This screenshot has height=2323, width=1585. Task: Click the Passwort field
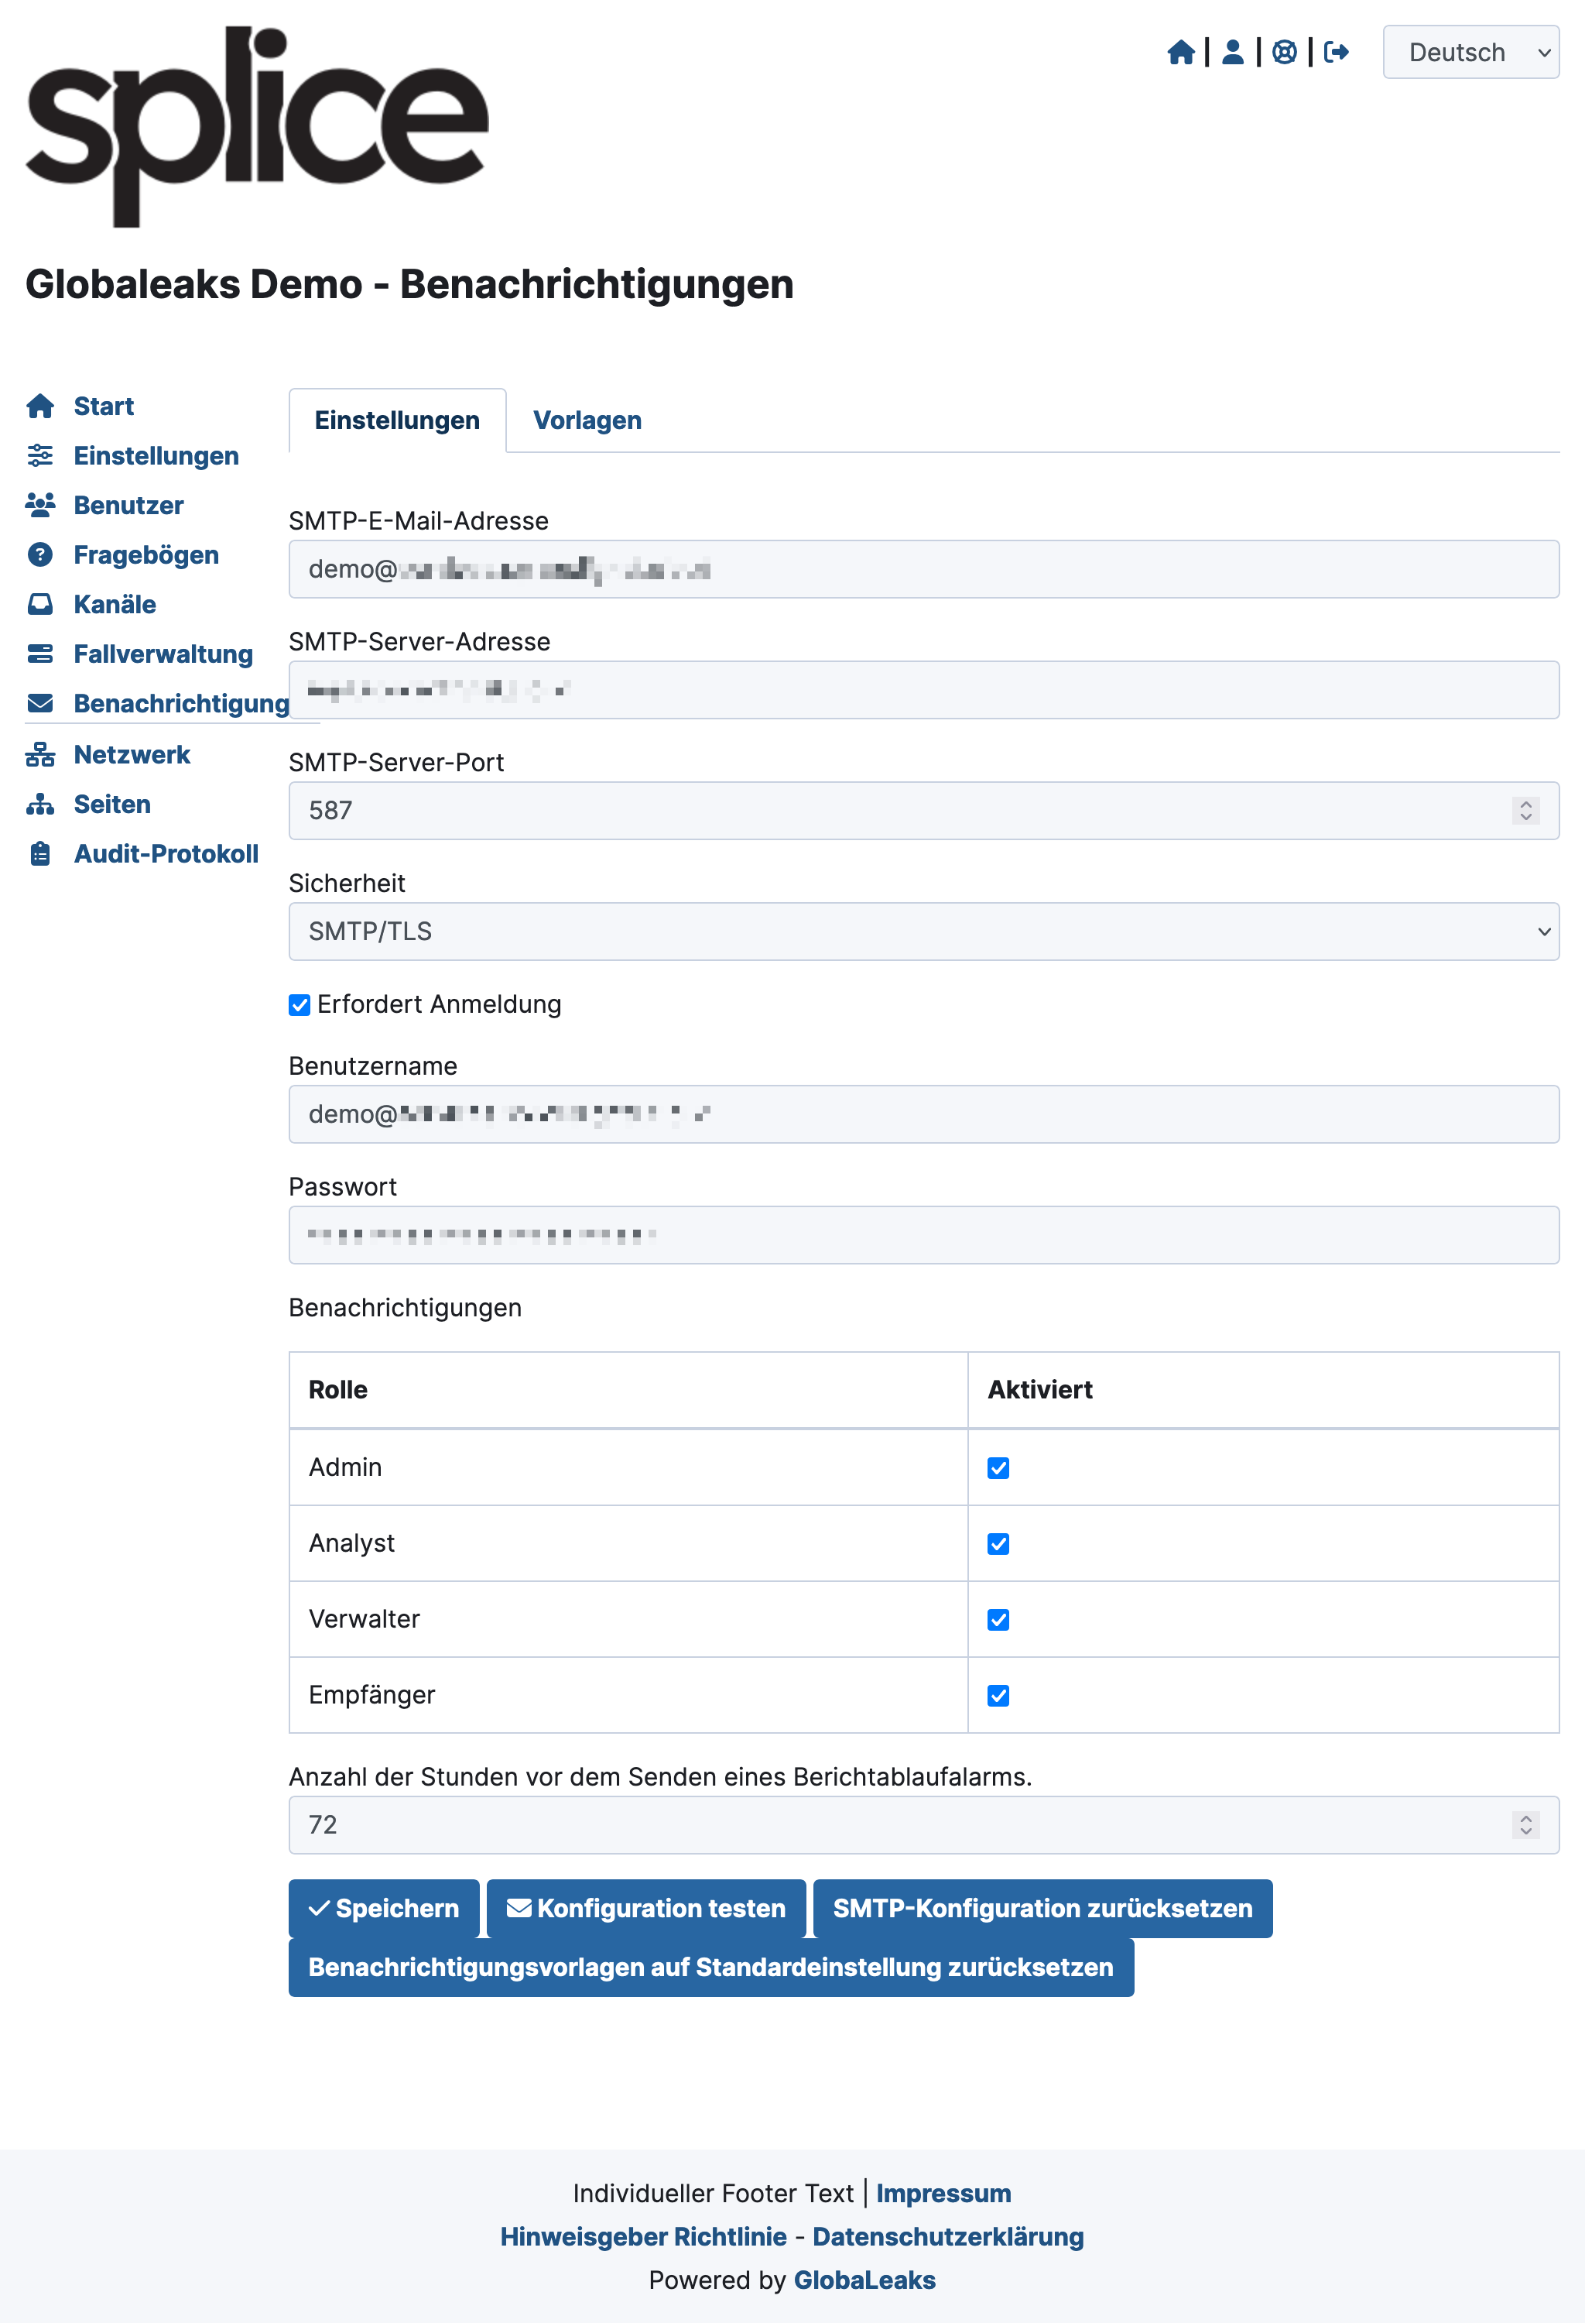924,1236
